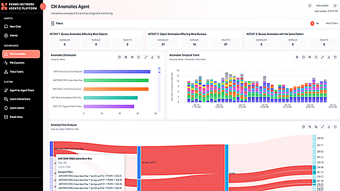Click AMF HSS-Triggered Attach purple bar
Image resolution: width=340 pixels, height=191 pixels.
coord(109,106)
